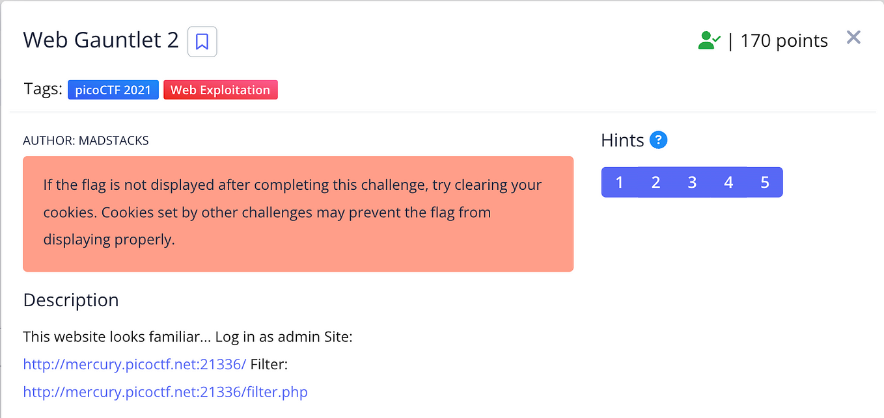This screenshot has height=418, width=884.
Task: Close the challenge dialog with the X
Action: click(x=853, y=38)
